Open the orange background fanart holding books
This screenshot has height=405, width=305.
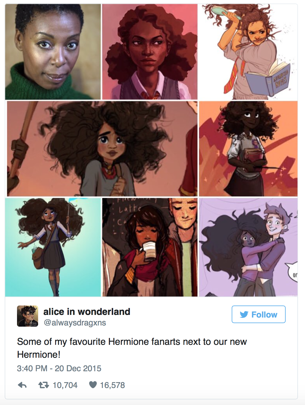click(248, 149)
